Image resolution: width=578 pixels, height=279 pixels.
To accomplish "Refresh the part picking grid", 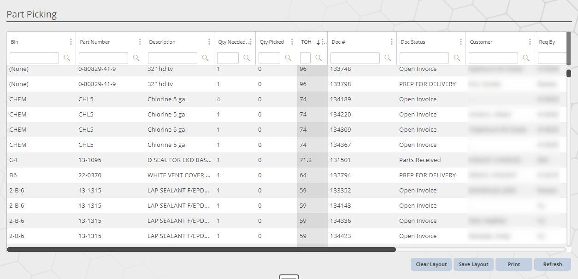I will [x=553, y=264].
